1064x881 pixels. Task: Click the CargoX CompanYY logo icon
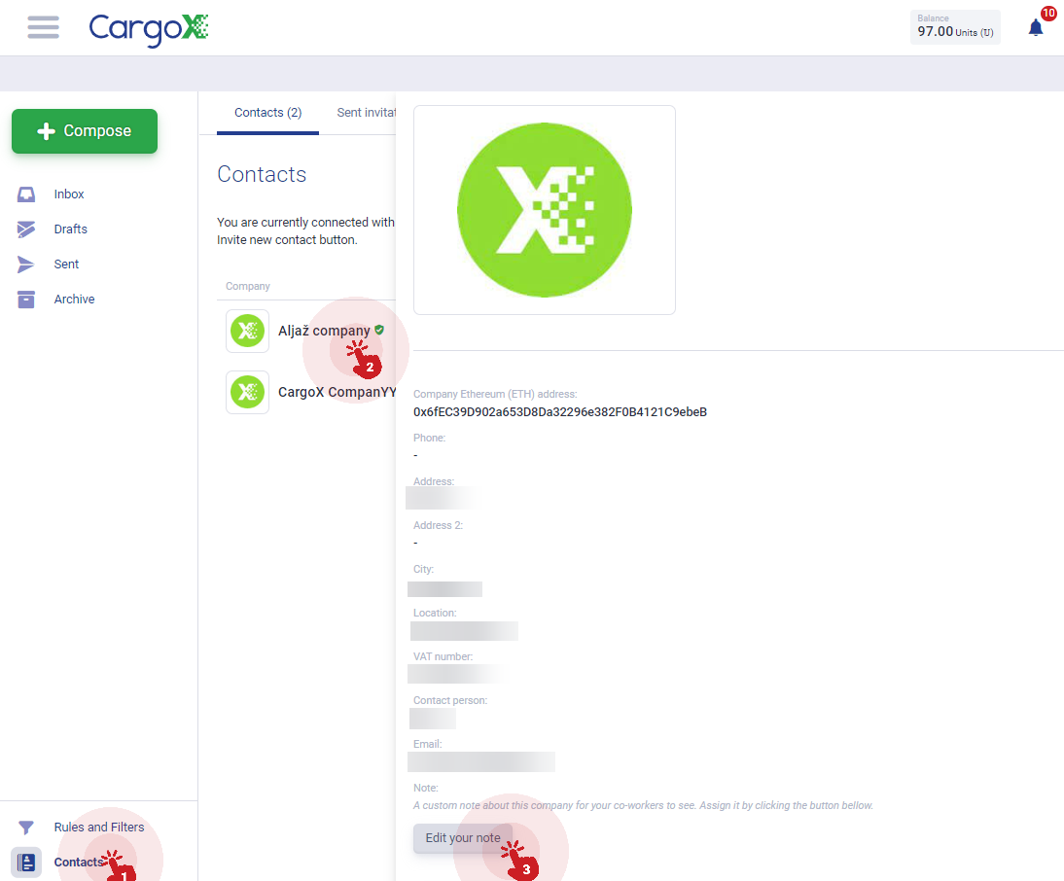click(248, 392)
